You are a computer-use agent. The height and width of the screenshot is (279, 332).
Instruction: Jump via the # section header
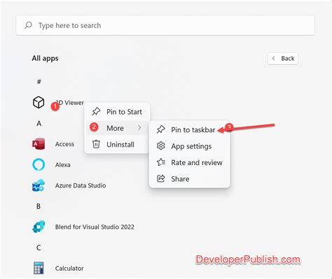pos(39,82)
